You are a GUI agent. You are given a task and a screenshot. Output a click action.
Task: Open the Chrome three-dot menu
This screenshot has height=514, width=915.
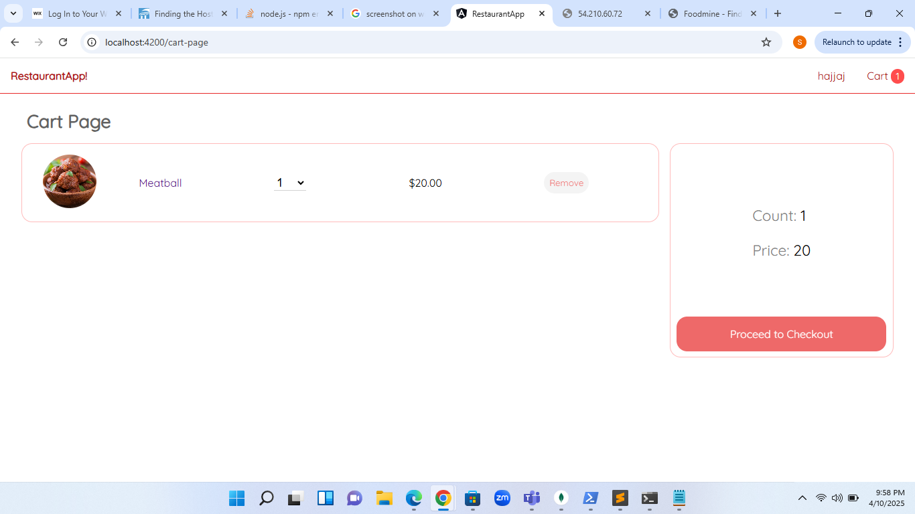pos(901,41)
